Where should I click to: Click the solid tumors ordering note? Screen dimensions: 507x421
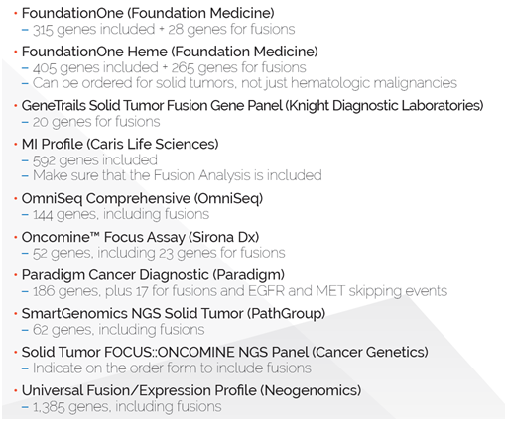[245, 83]
